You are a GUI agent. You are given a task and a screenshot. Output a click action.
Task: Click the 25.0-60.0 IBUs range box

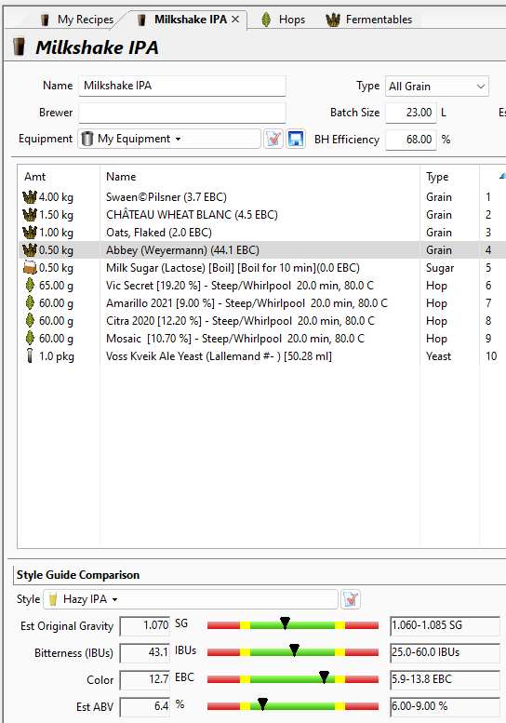coord(445,652)
